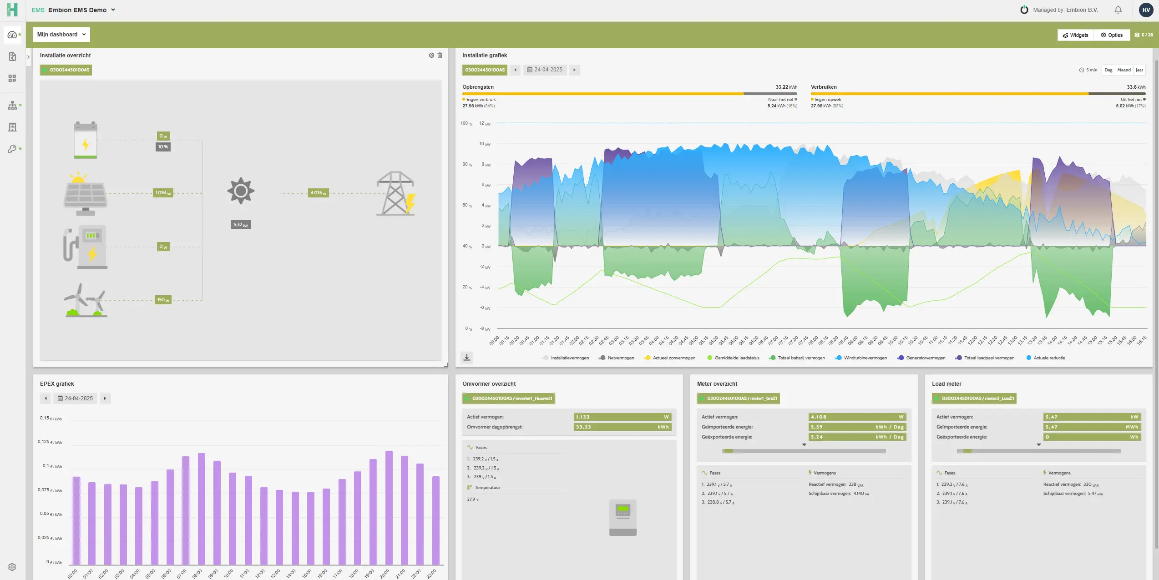
Task: Click the Load meter horizontal gauge bar
Action: 1039,451
